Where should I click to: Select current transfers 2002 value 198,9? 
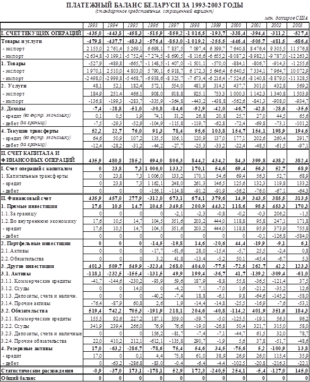(279, 131)
